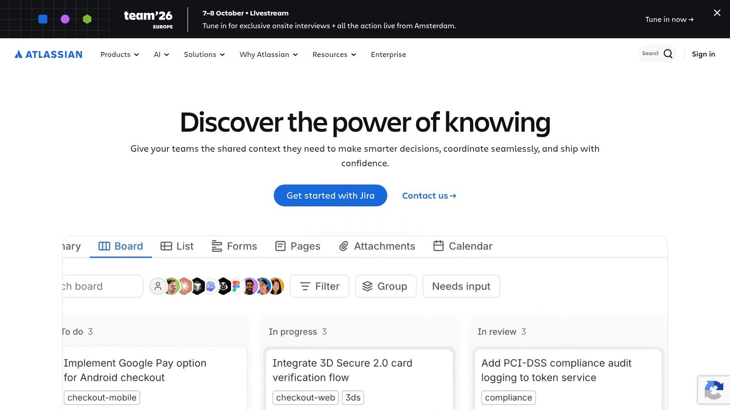The image size is (730, 410).
Task: Click the black cube hexagon avatar
Action: point(198,286)
